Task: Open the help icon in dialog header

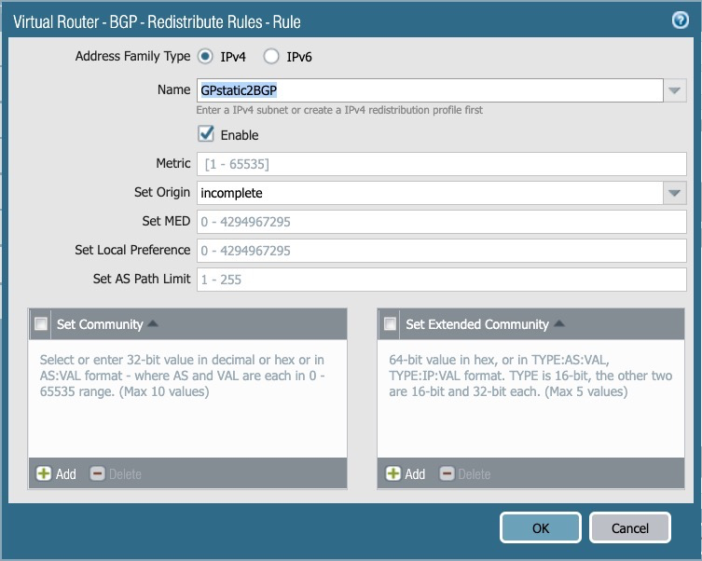Action: click(680, 21)
